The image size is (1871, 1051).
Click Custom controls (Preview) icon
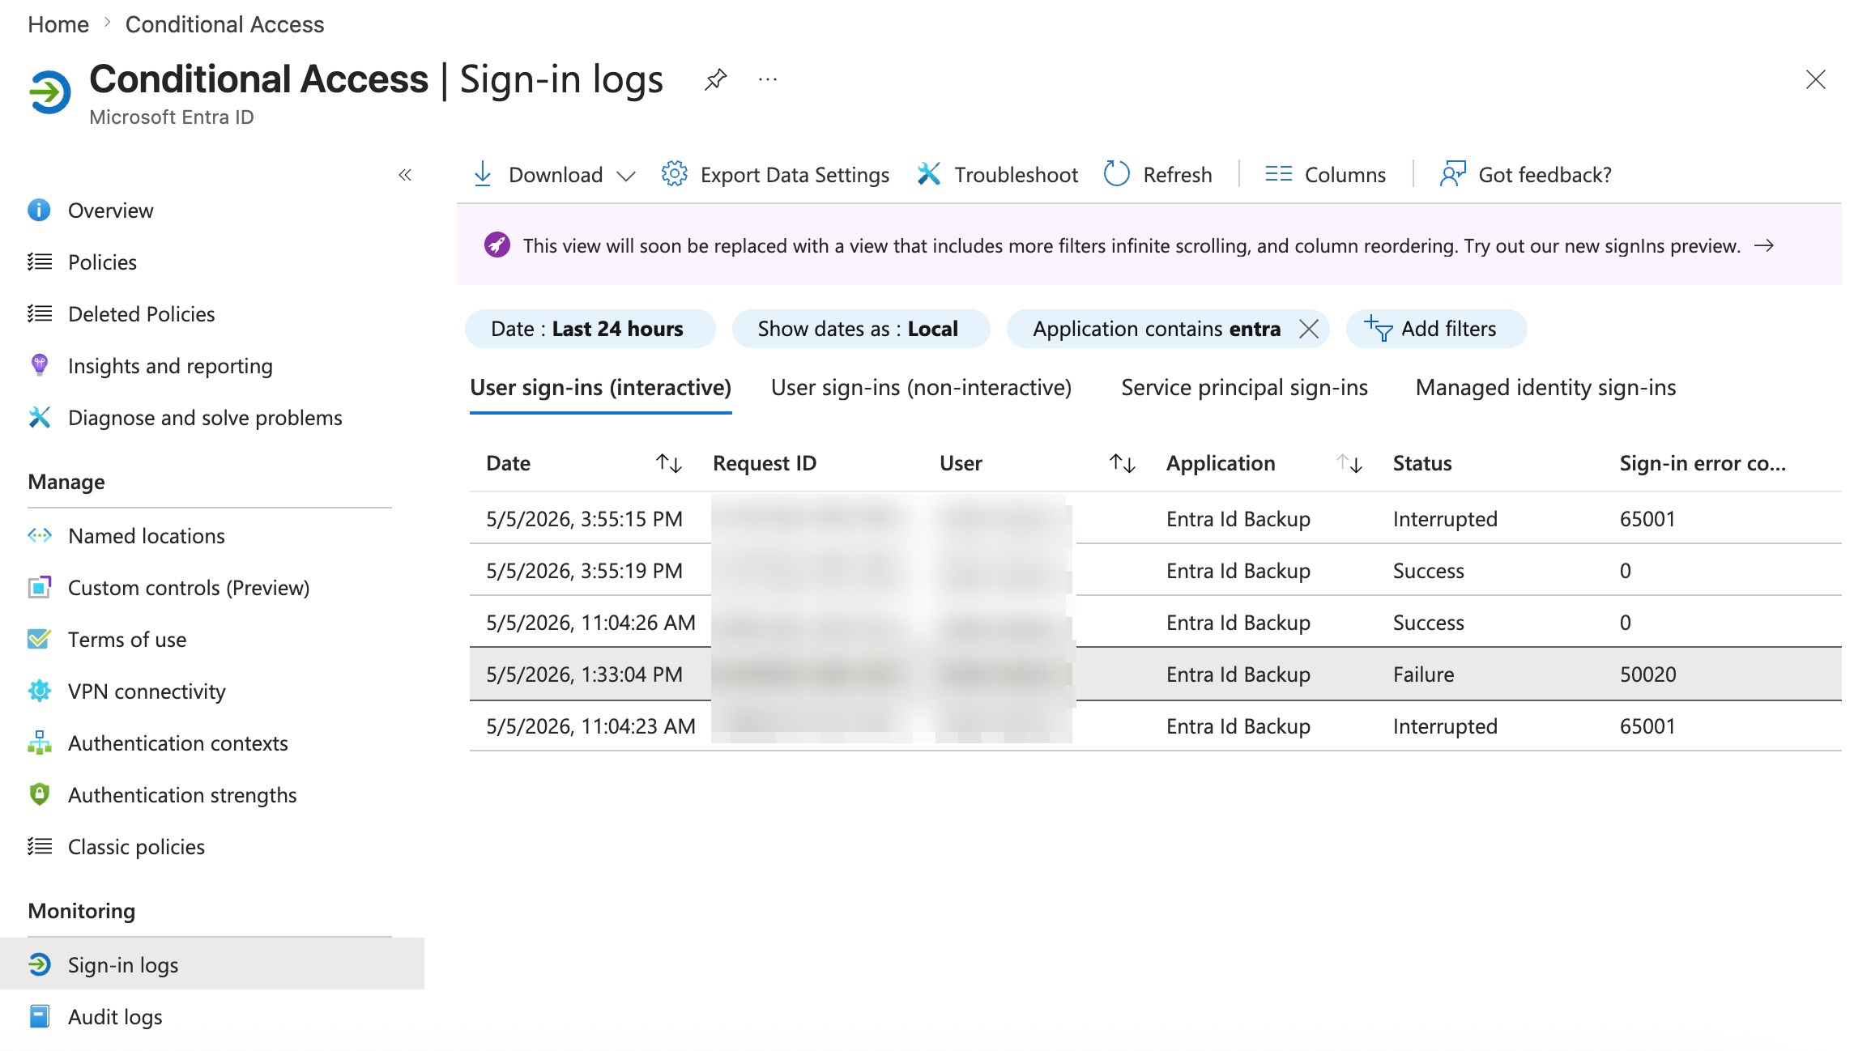[x=40, y=587]
